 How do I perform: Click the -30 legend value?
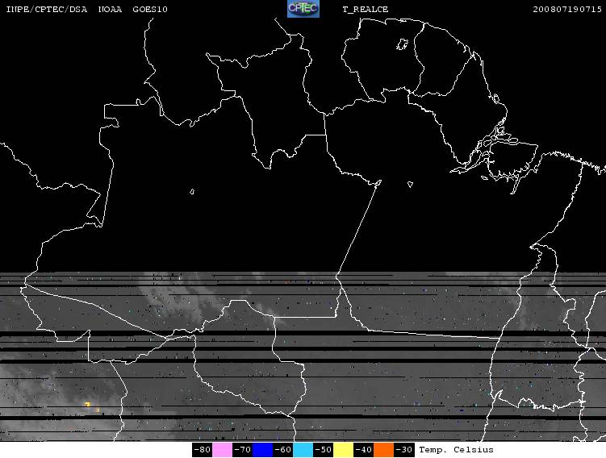pyautogui.click(x=403, y=450)
